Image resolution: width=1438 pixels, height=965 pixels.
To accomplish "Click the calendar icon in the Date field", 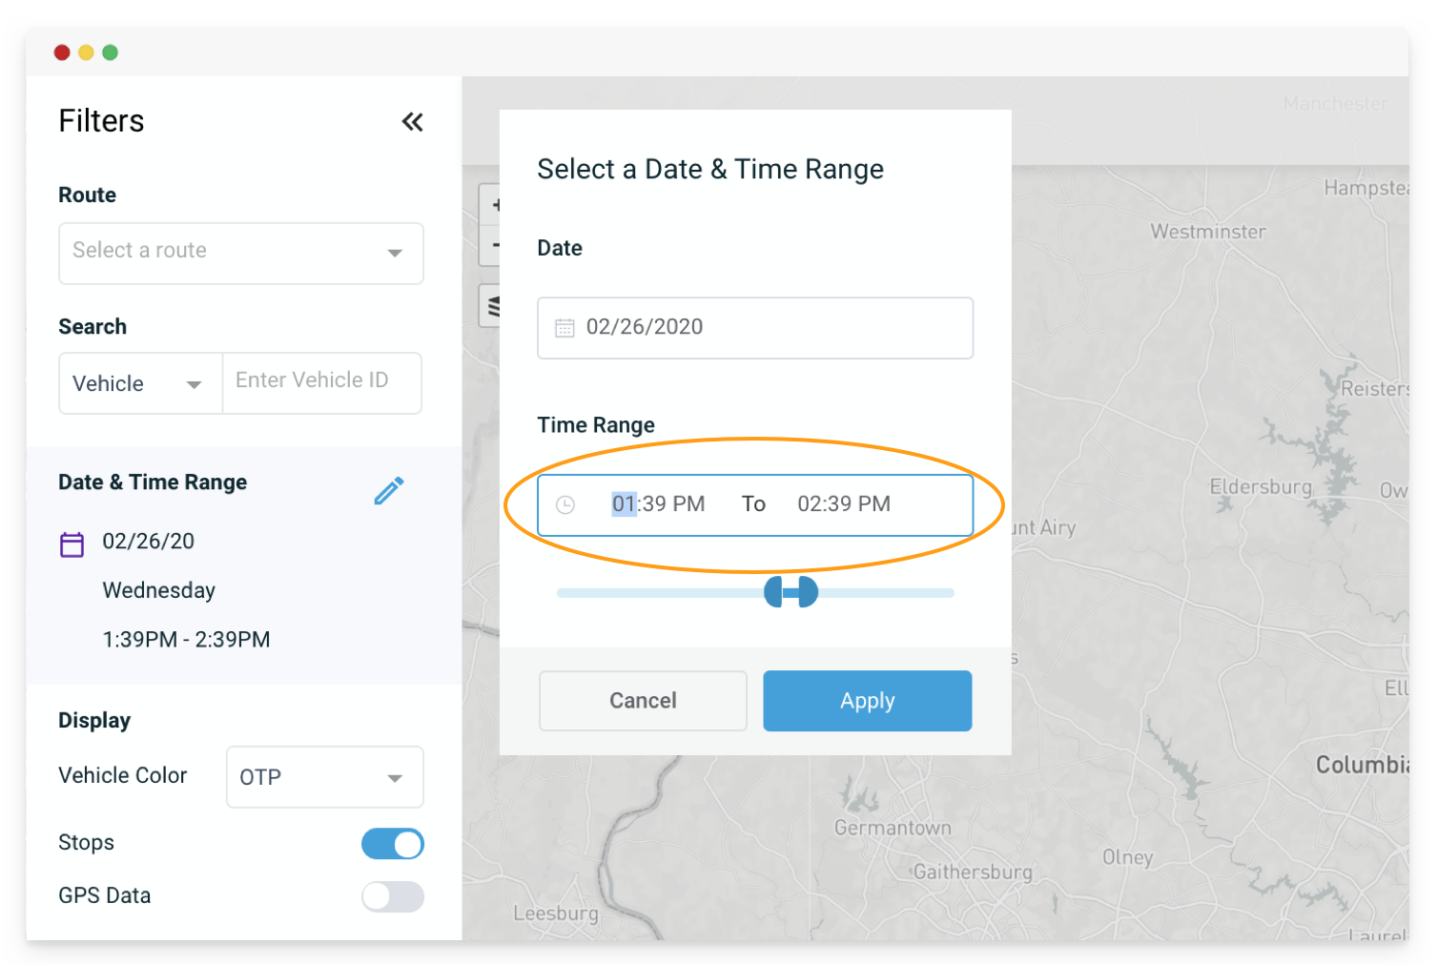I will point(565,328).
